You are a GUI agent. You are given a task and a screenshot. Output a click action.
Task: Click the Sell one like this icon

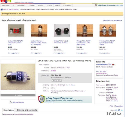[10, 102]
